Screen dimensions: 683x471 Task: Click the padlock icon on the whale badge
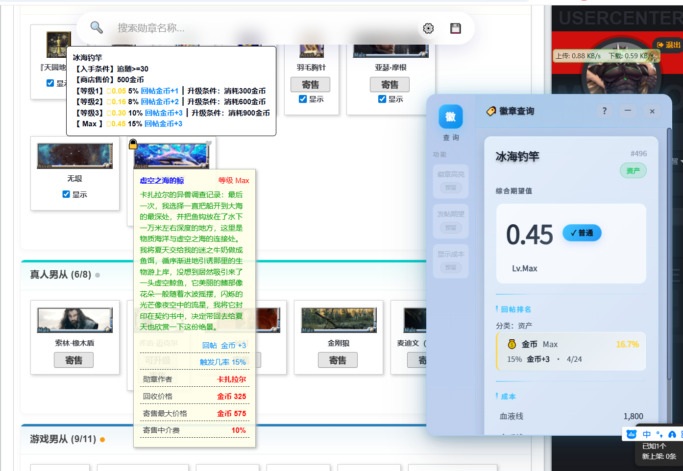133,144
